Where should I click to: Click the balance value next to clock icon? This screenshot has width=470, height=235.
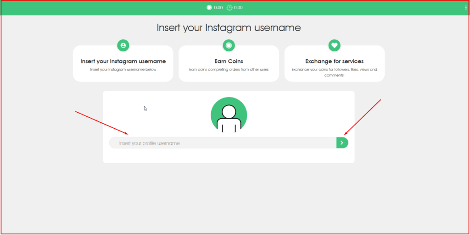point(238,8)
